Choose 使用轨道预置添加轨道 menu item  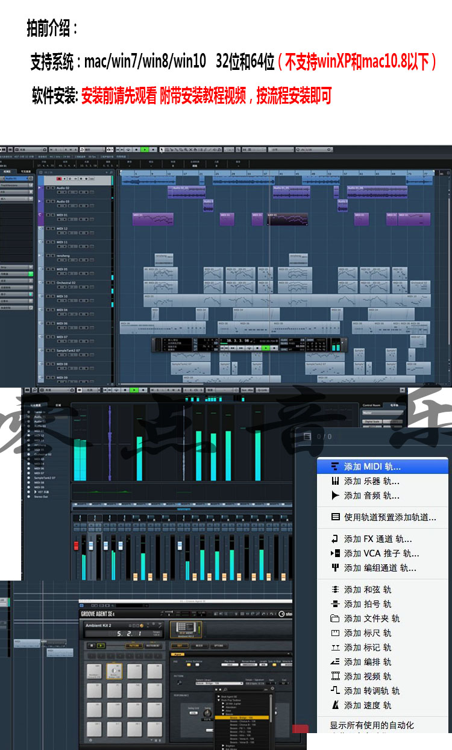(383, 517)
